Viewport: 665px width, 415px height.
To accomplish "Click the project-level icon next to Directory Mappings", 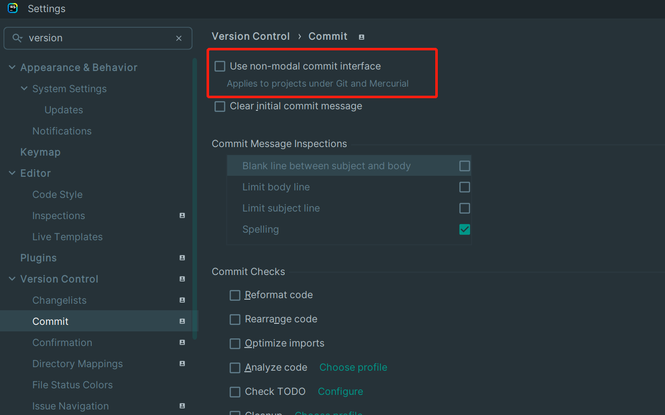I will (x=182, y=364).
